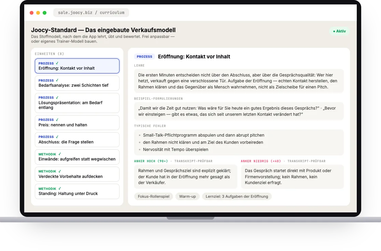Image resolution: width=381 pixels, height=251 pixels.
Task: Click the sale.joocy.biz / curriculum address bar
Action: 91,13
